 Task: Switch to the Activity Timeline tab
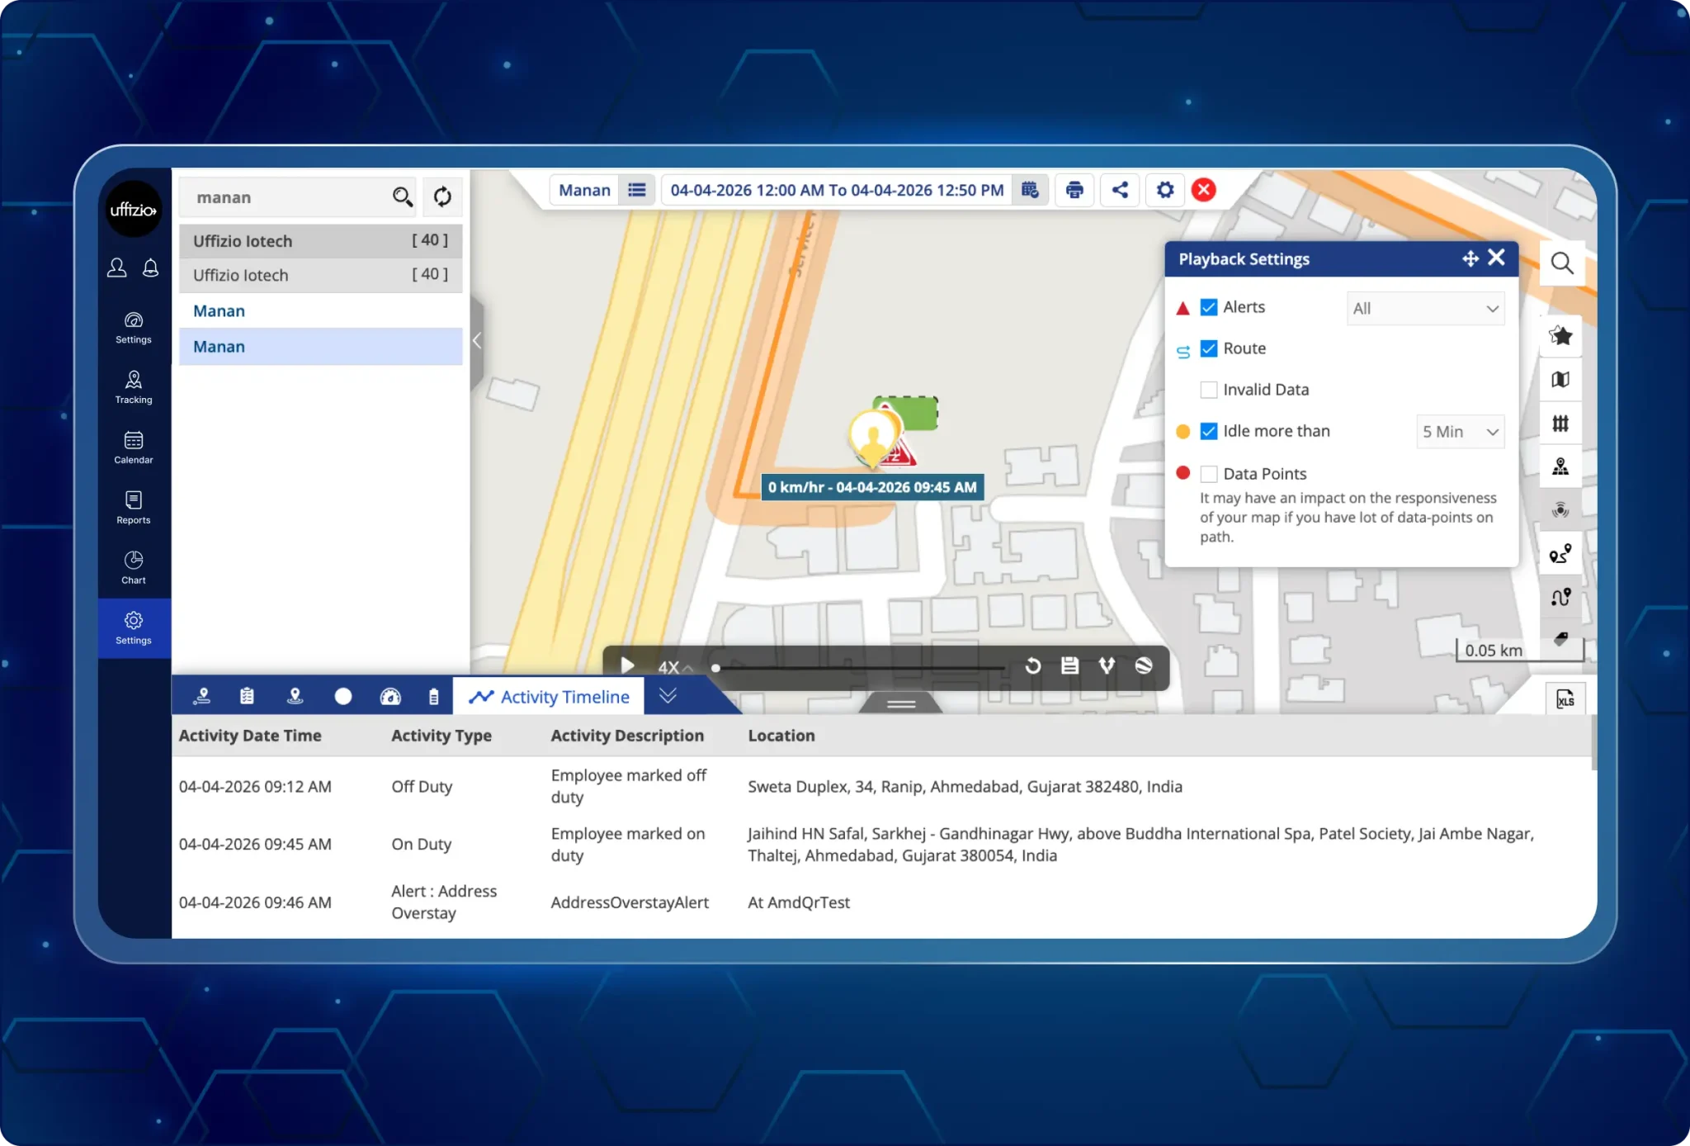click(550, 697)
